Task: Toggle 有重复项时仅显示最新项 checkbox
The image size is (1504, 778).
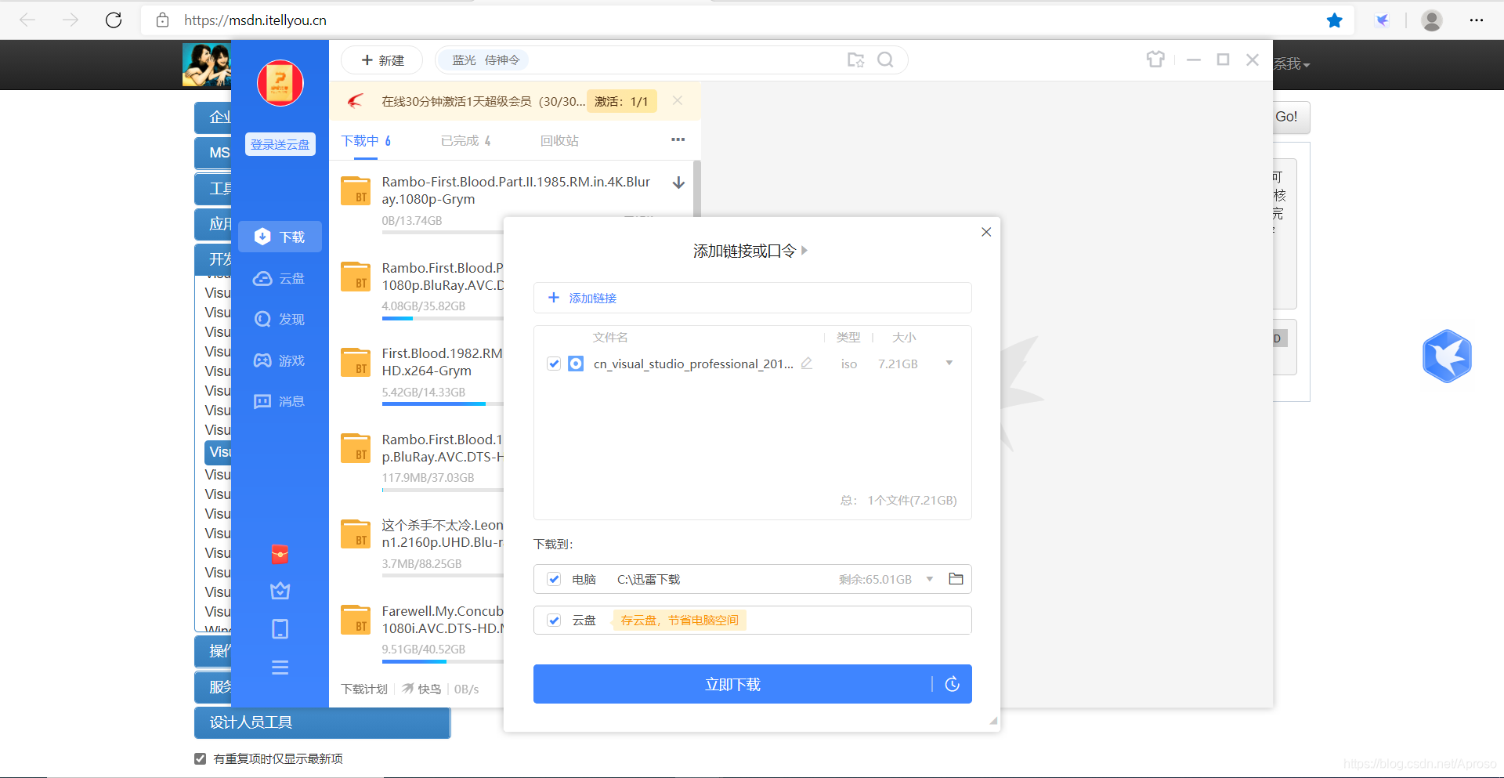Action: [x=200, y=758]
